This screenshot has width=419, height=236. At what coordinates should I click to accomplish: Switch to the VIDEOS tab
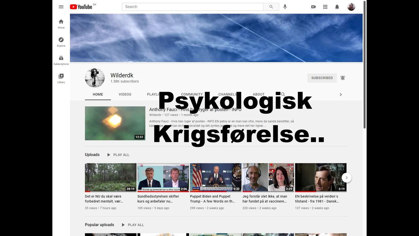click(x=125, y=94)
